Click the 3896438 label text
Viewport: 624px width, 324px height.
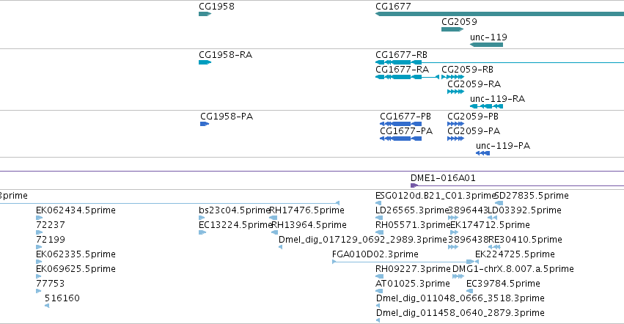[x=468, y=240]
